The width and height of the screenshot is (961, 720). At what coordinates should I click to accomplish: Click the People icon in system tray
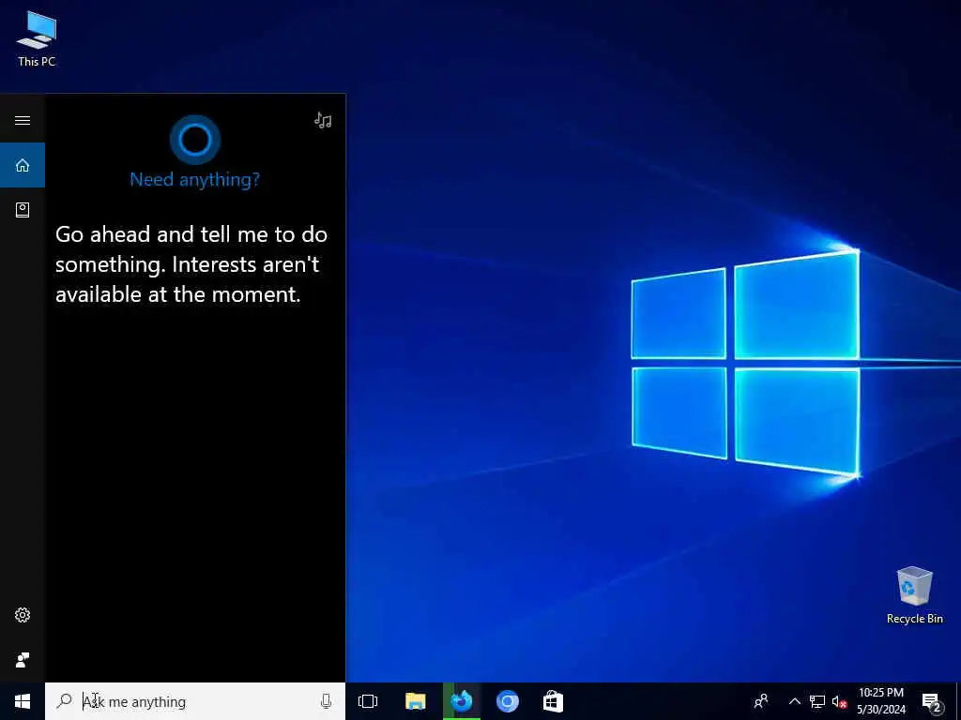761,701
